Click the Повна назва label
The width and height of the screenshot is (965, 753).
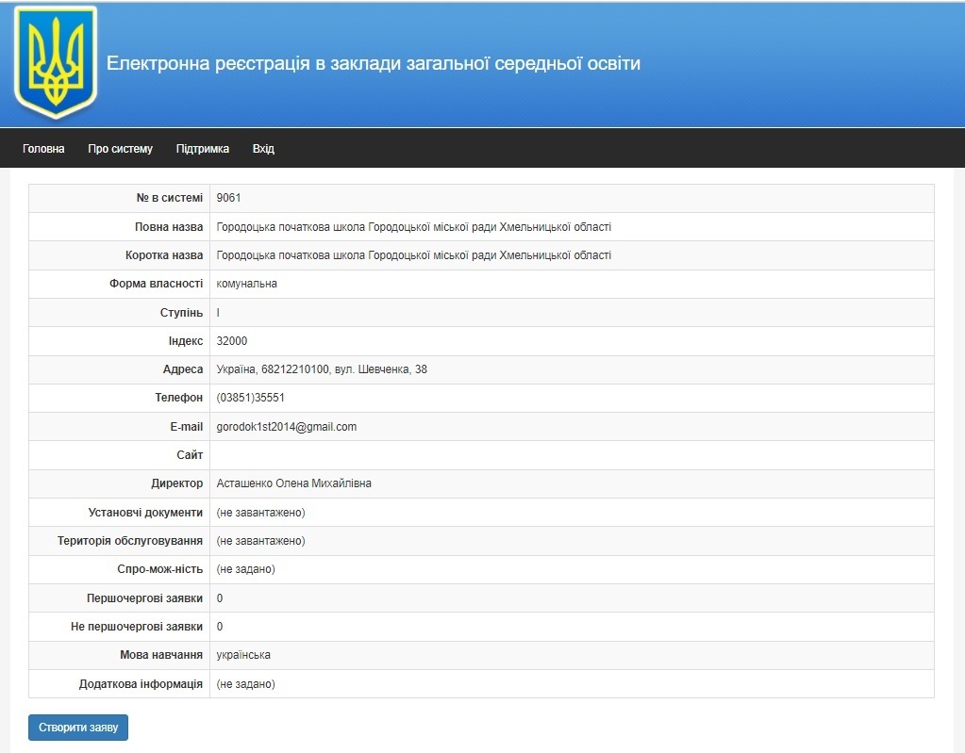pos(169,227)
